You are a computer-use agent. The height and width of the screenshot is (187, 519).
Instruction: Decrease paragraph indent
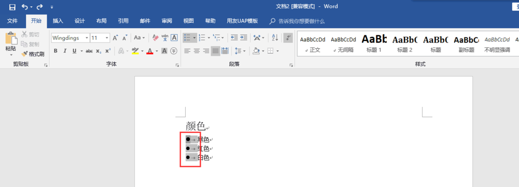[x=235, y=38]
